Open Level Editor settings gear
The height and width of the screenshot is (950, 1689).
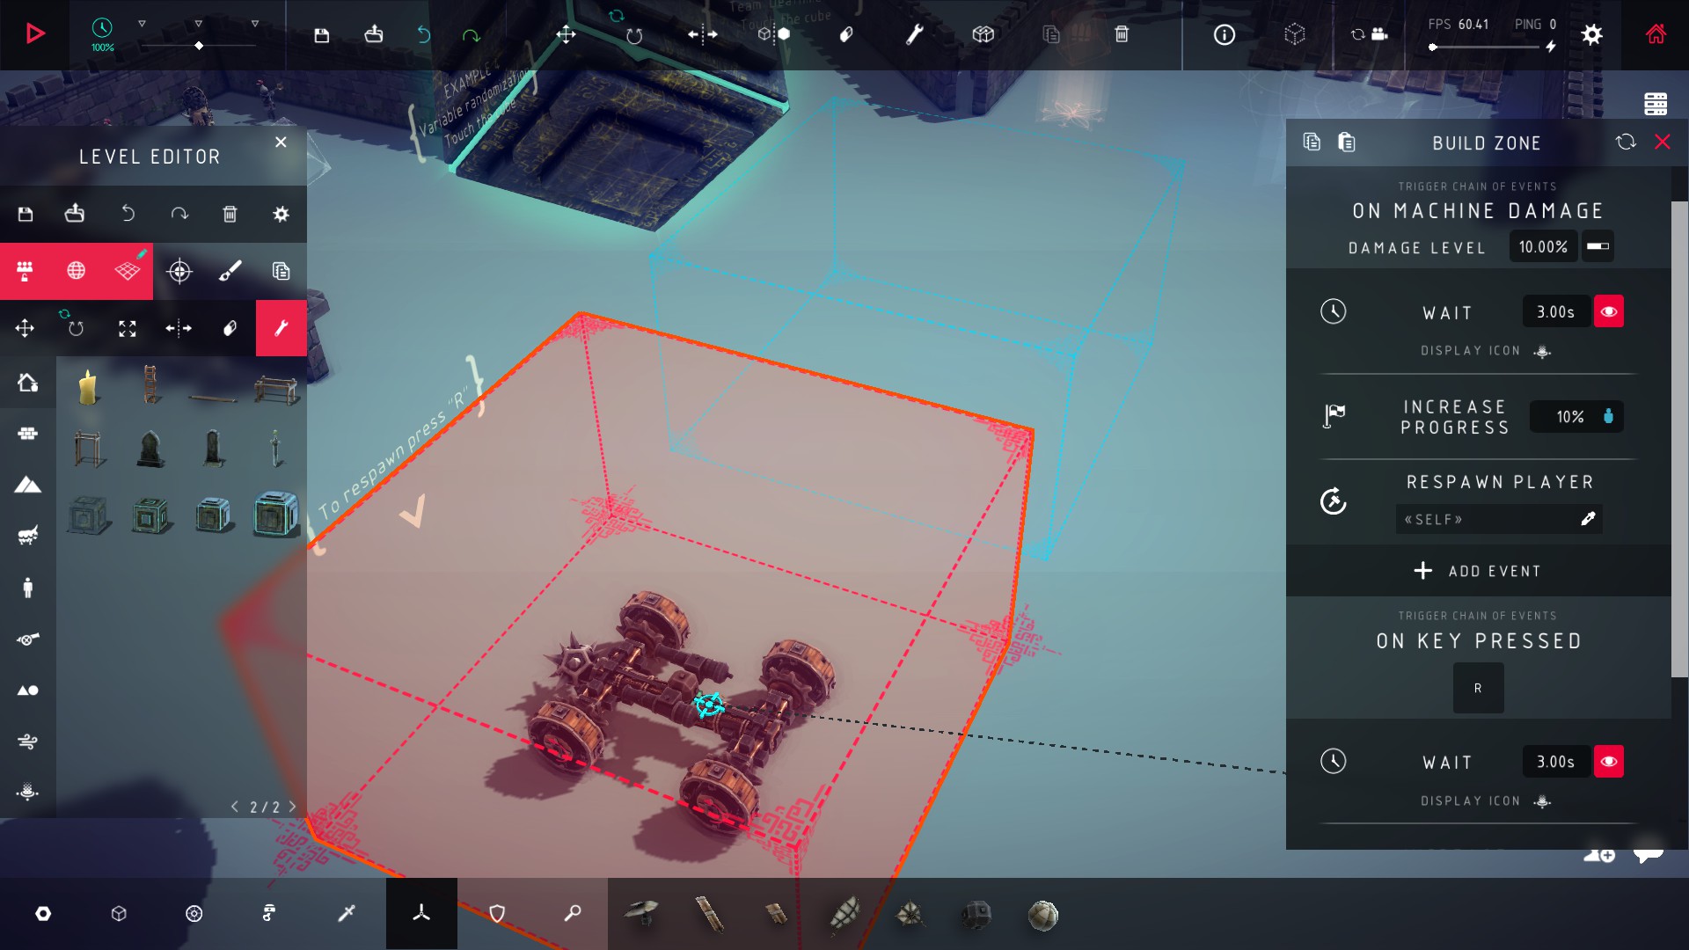coord(281,214)
